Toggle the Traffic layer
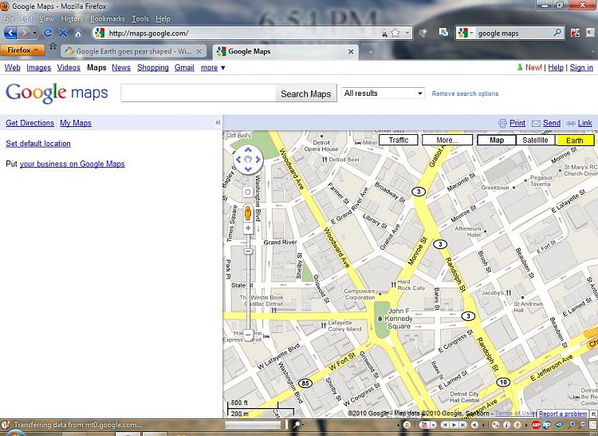This screenshot has height=436, width=598. pos(398,140)
